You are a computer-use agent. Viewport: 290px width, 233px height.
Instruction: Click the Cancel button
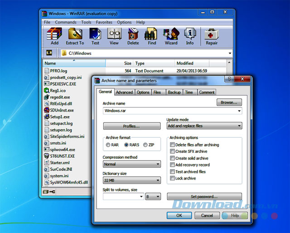click(207, 215)
